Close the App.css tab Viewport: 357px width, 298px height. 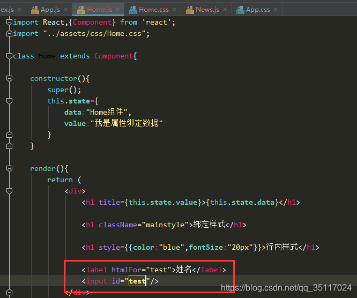[276, 9]
